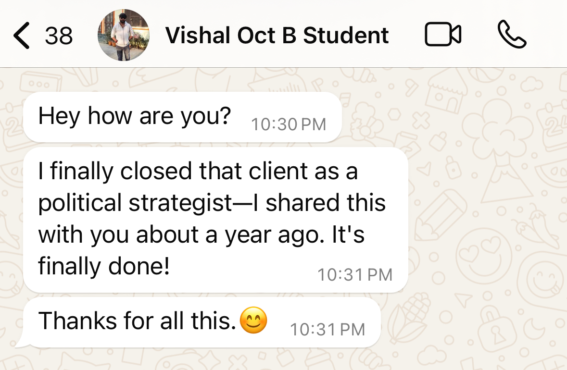Tap the back chevron arrow
567x370 pixels.
pyautogui.click(x=22, y=36)
